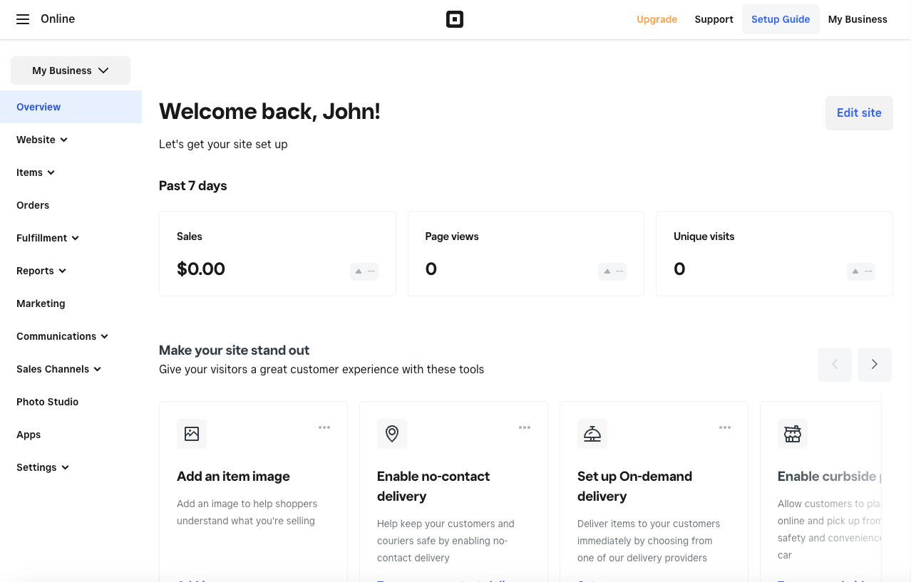This screenshot has height=582, width=911.
Task: Open the three-dot options on the no-contact delivery card
Action: 525,427
